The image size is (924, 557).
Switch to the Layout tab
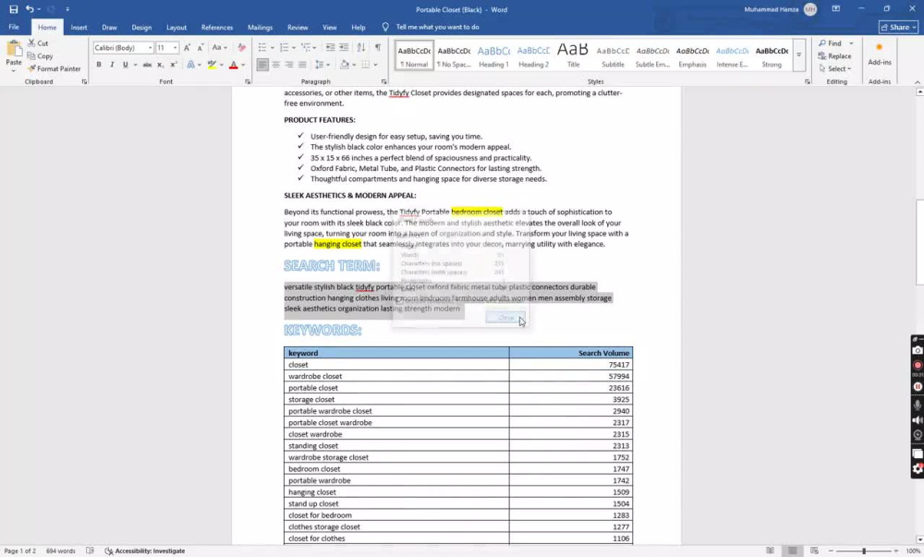[176, 27]
